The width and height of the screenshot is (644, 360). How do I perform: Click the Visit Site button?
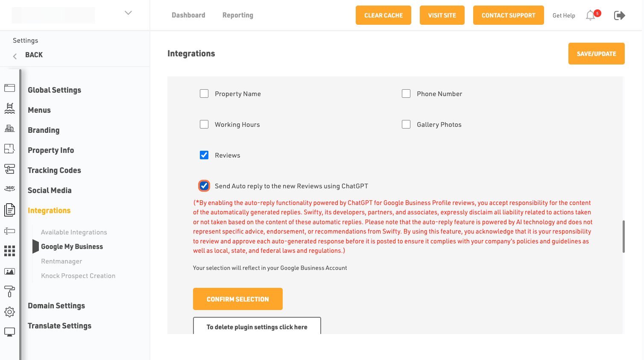(442, 15)
